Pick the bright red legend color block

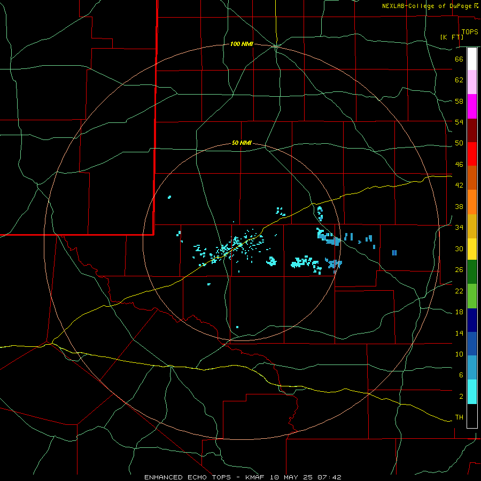coord(472,154)
